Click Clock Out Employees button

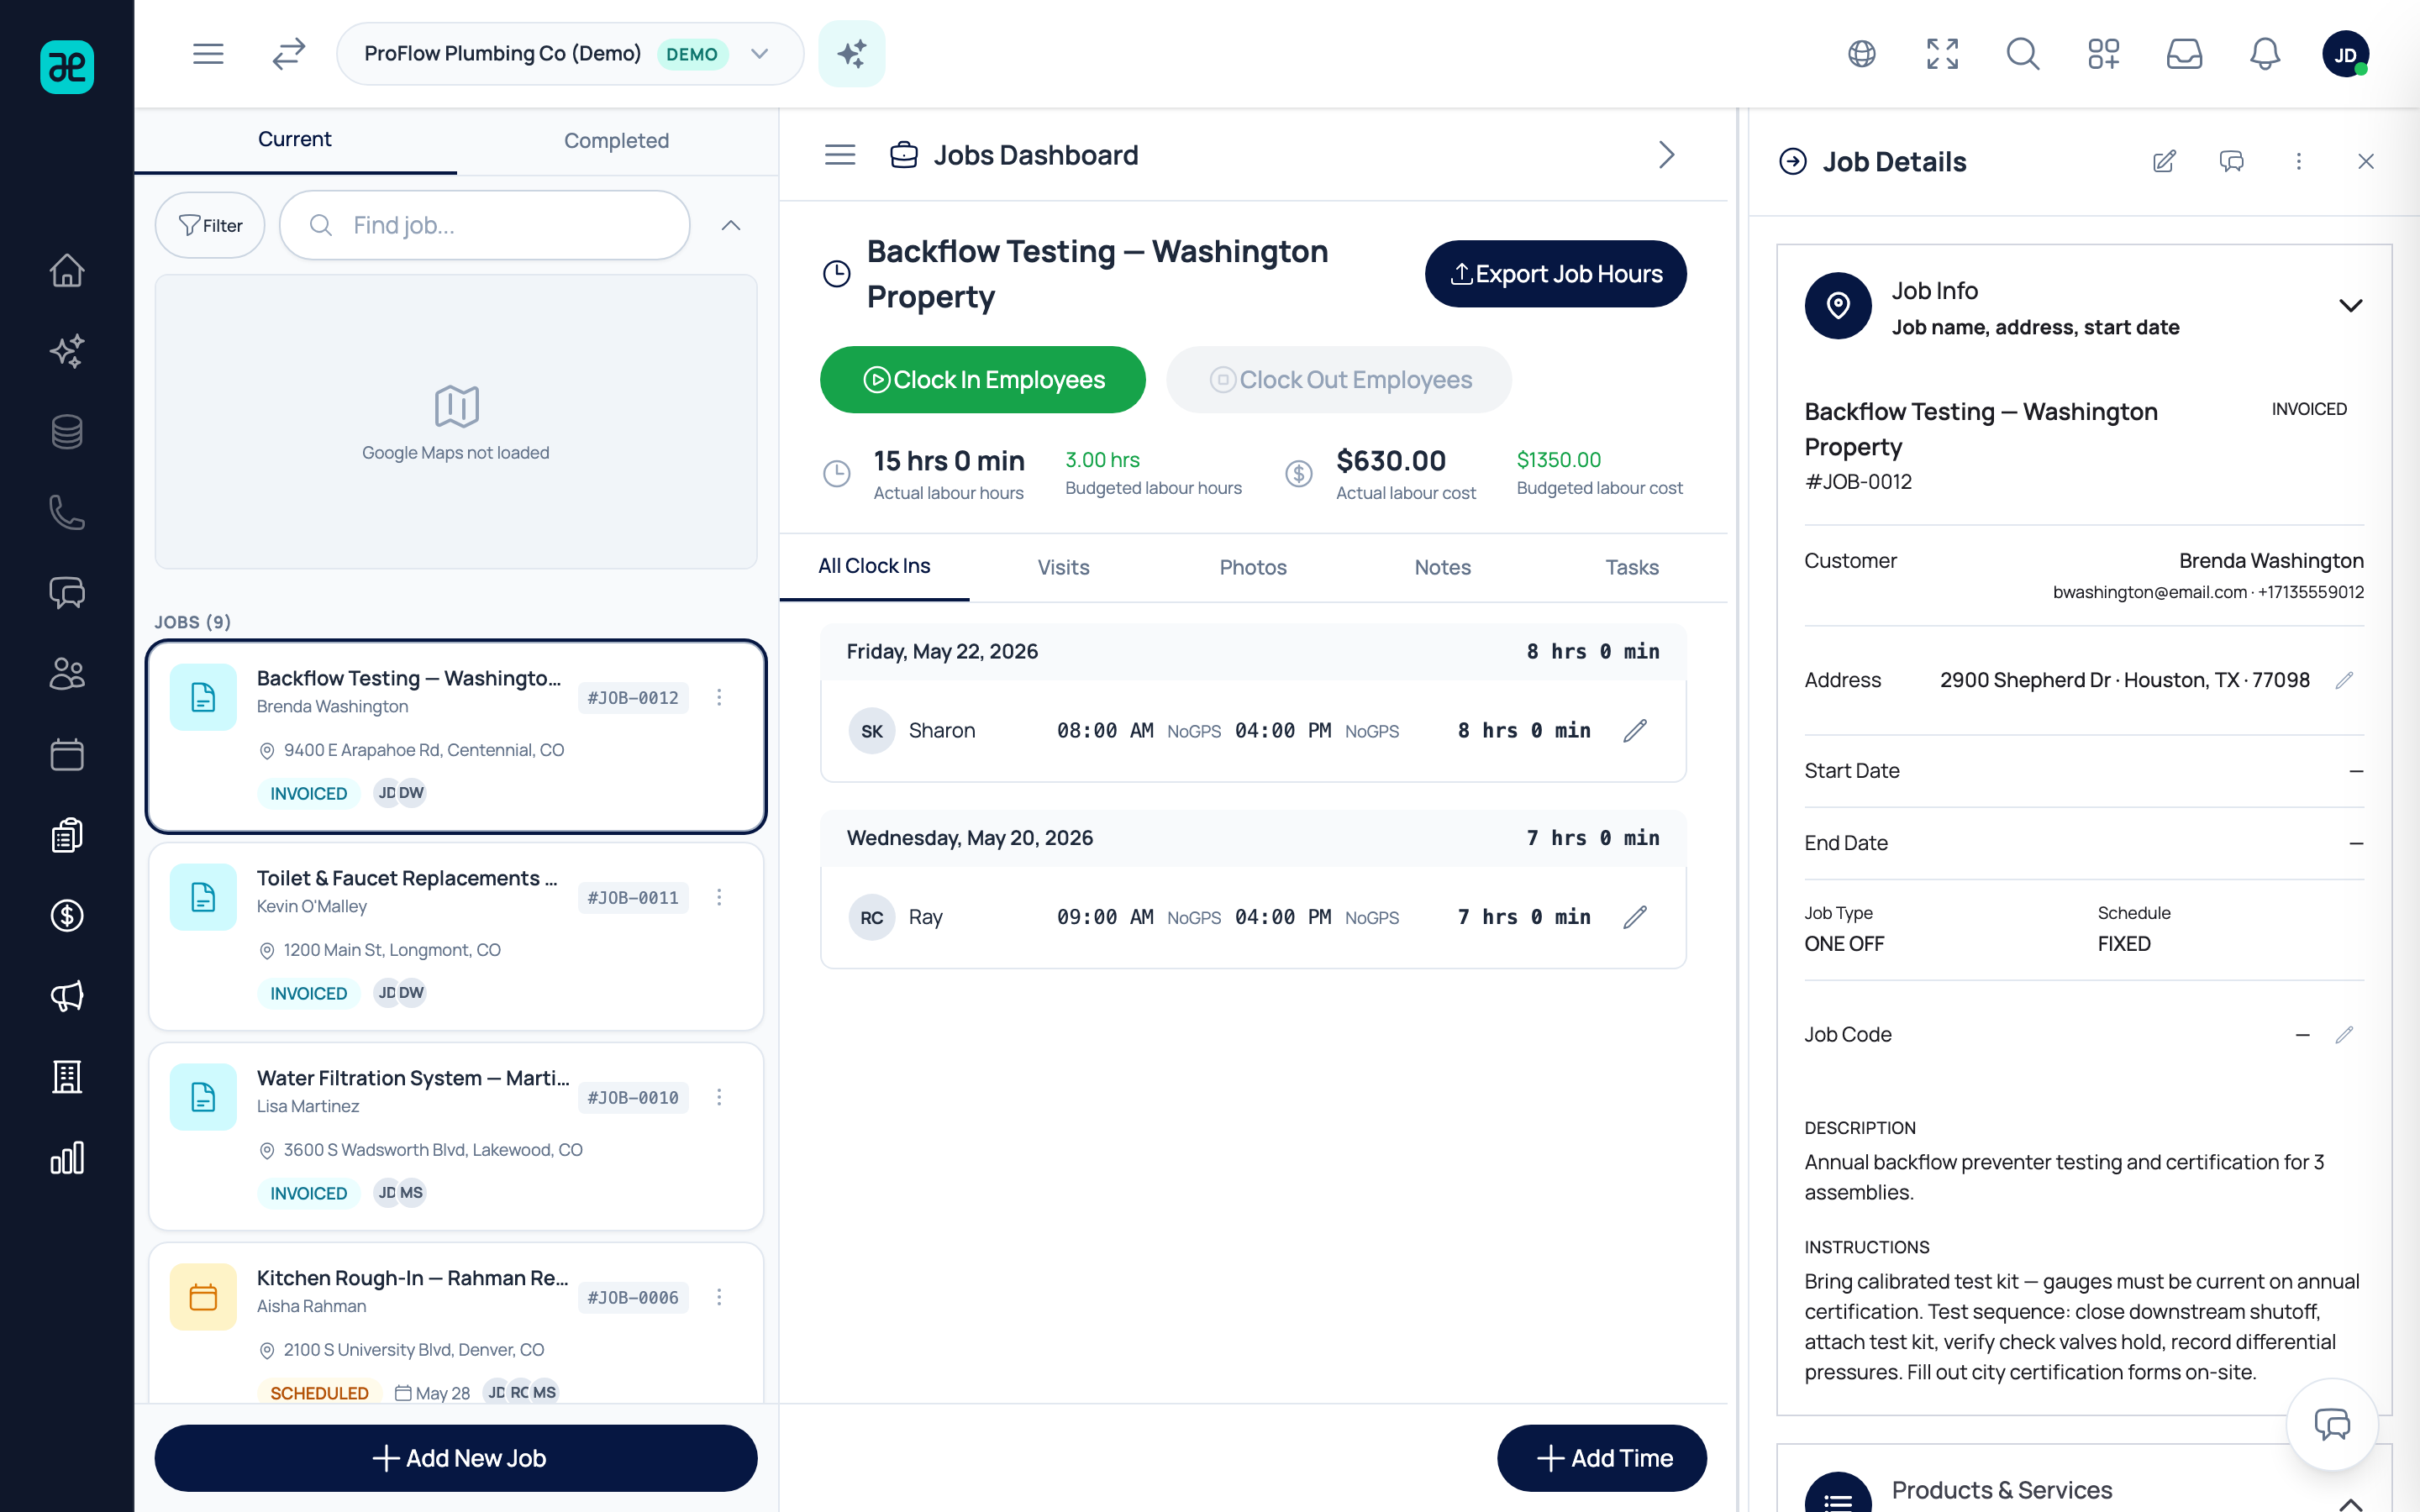click(1339, 380)
